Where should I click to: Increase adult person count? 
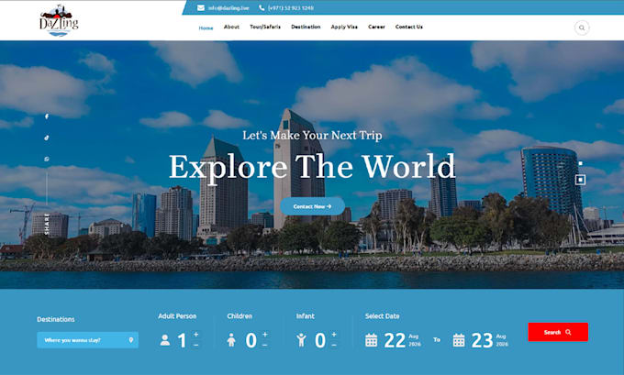(x=195, y=334)
